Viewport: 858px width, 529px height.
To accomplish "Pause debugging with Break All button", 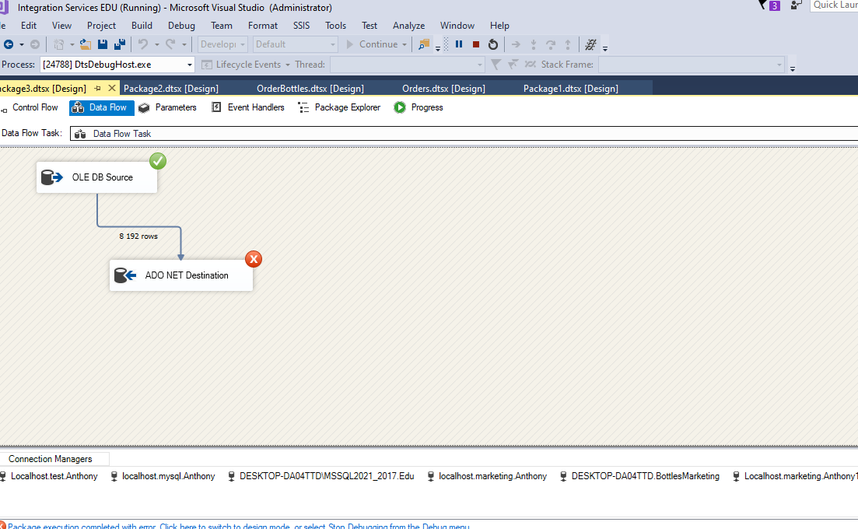I will 459,44.
